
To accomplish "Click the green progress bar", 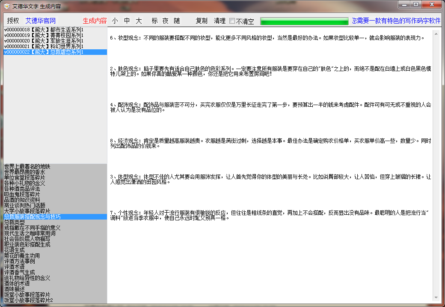I will click(x=304, y=21).
